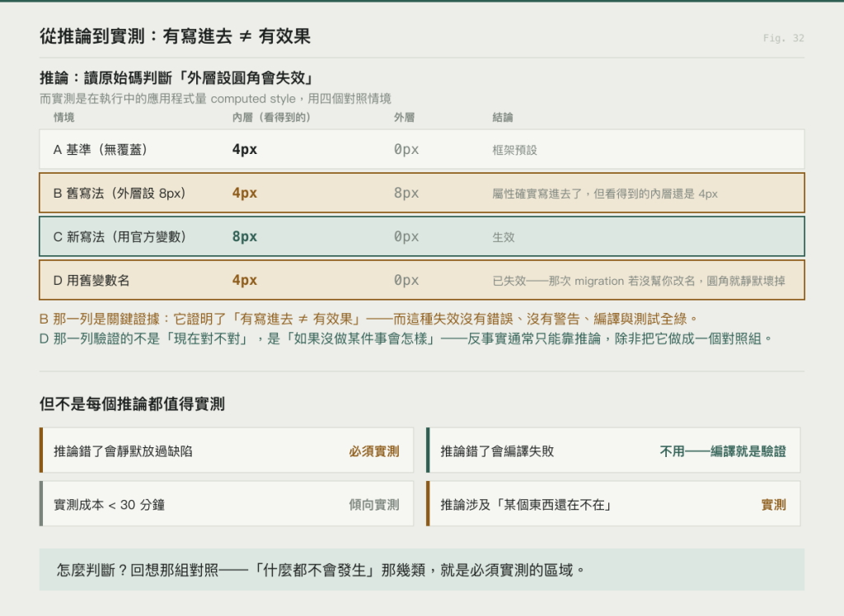Click the verdict 必須實測

coord(374,451)
